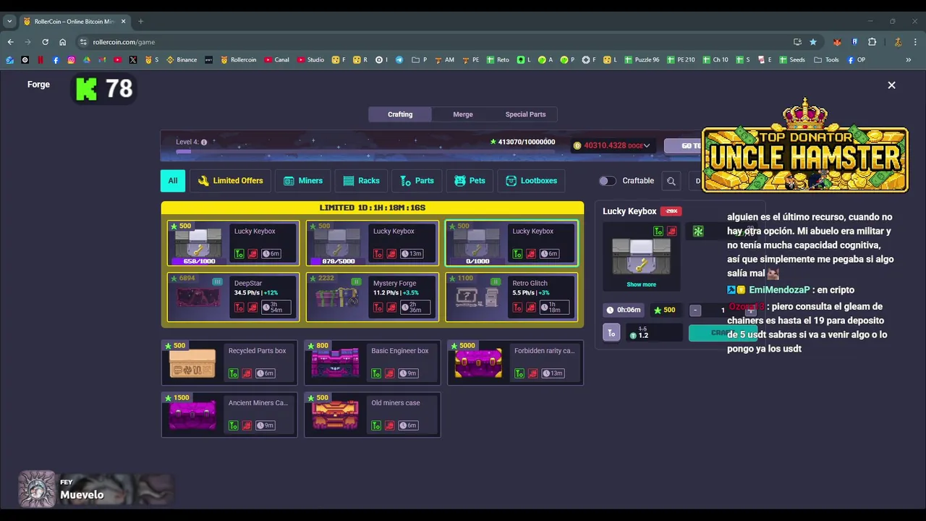The image size is (926, 521).
Task: Select Lucky Keybox card with 658/1000 progress
Action: point(233,244)
